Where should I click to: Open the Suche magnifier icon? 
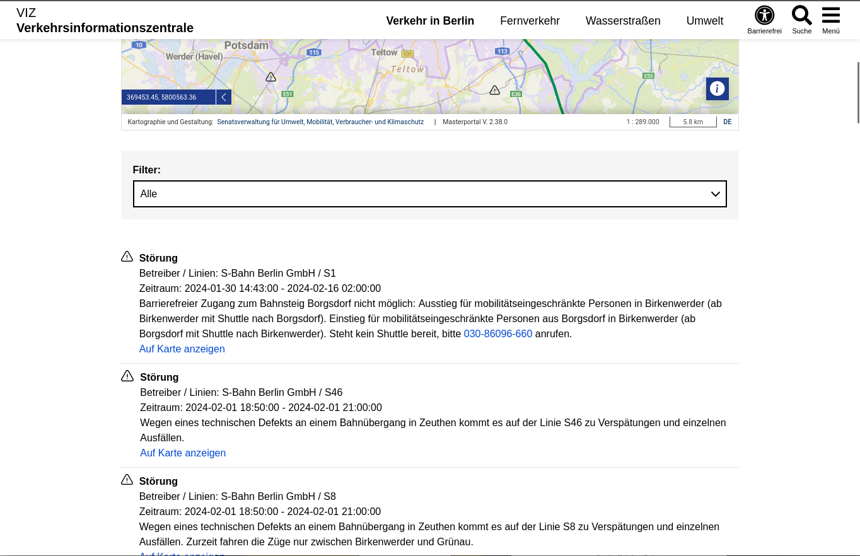tap(801, 16)
